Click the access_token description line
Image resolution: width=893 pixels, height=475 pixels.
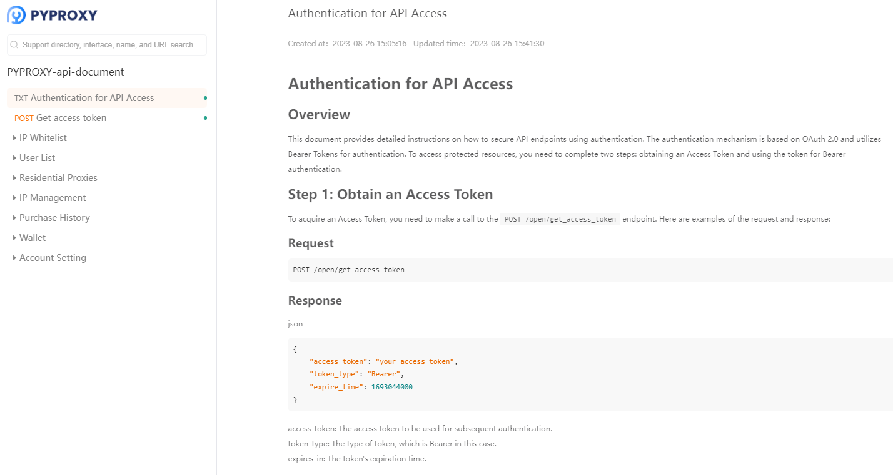click(x=420, y=429)
